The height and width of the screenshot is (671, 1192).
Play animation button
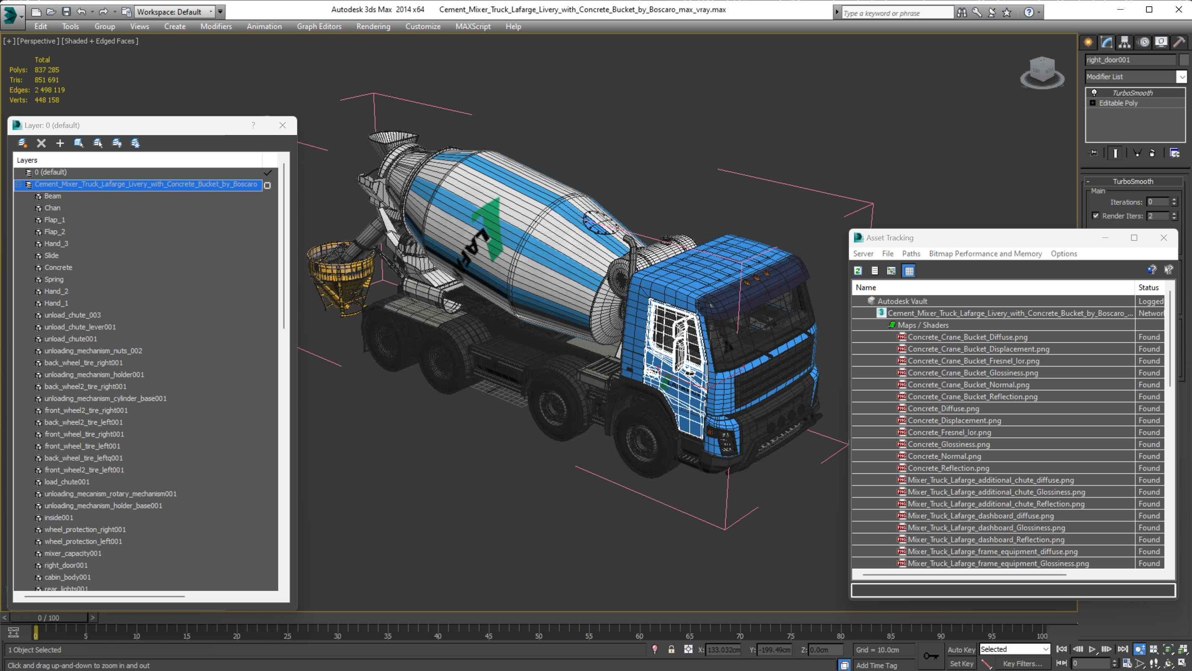1093,649
